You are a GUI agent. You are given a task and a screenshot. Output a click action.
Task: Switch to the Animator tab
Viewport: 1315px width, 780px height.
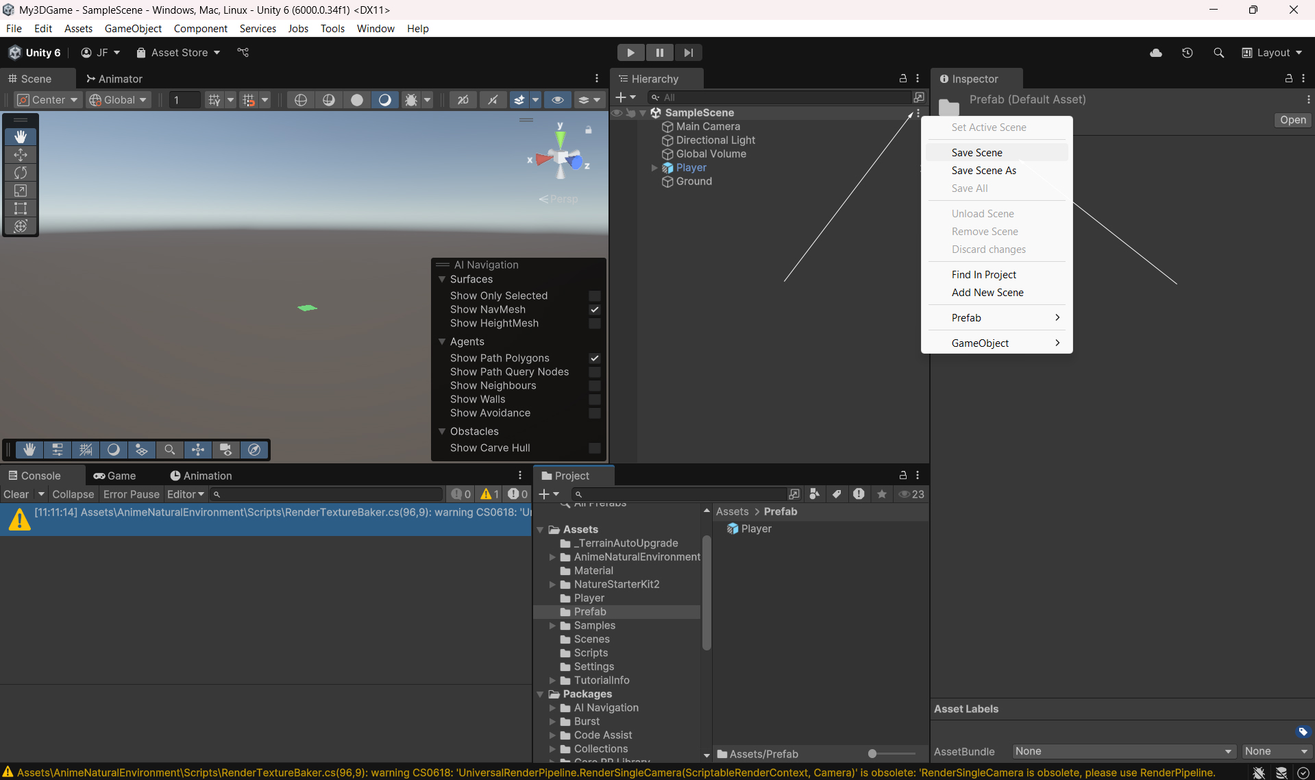coord(114,79)
